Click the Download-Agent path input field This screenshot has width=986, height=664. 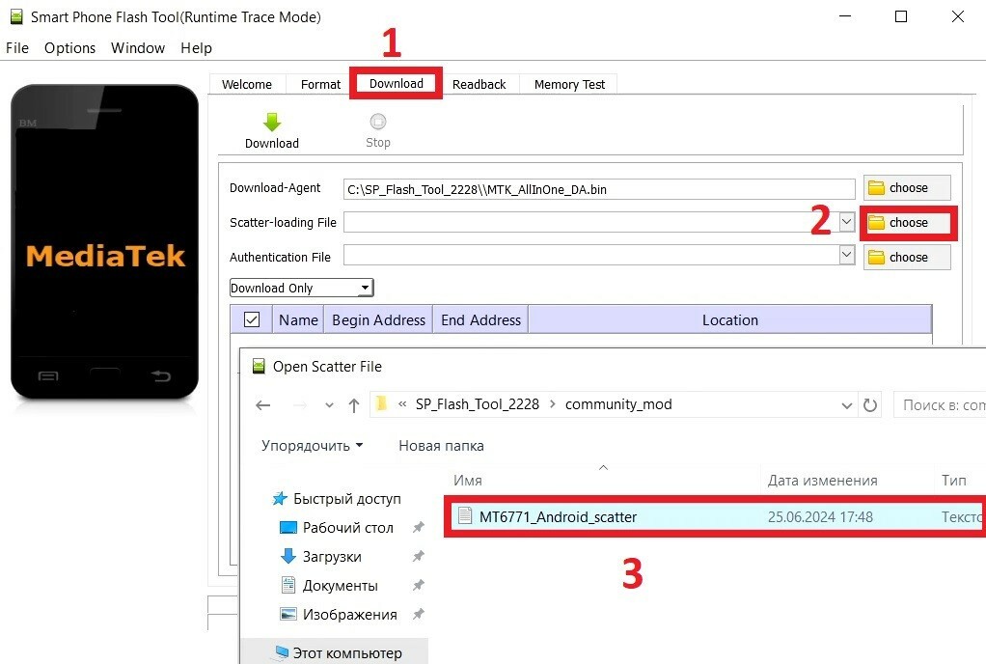tap(598, 189)
